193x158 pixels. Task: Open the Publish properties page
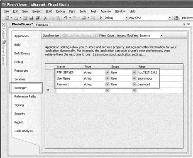[19, 122]
